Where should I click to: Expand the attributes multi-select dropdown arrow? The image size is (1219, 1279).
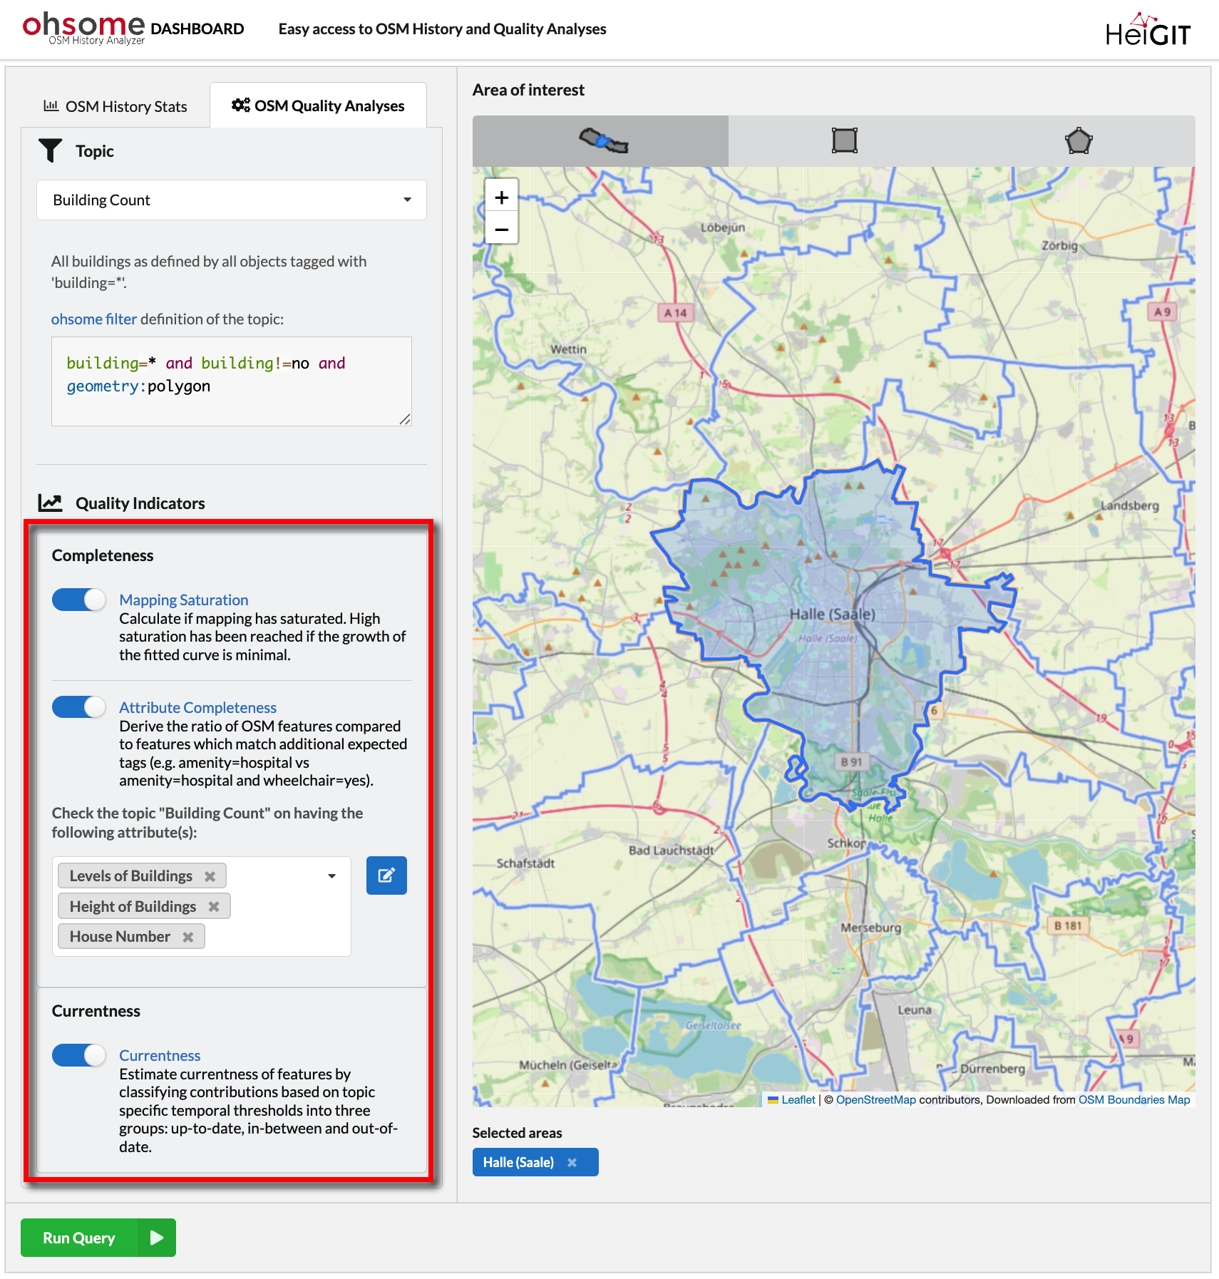pyautogui.click(x=332, y=876)
